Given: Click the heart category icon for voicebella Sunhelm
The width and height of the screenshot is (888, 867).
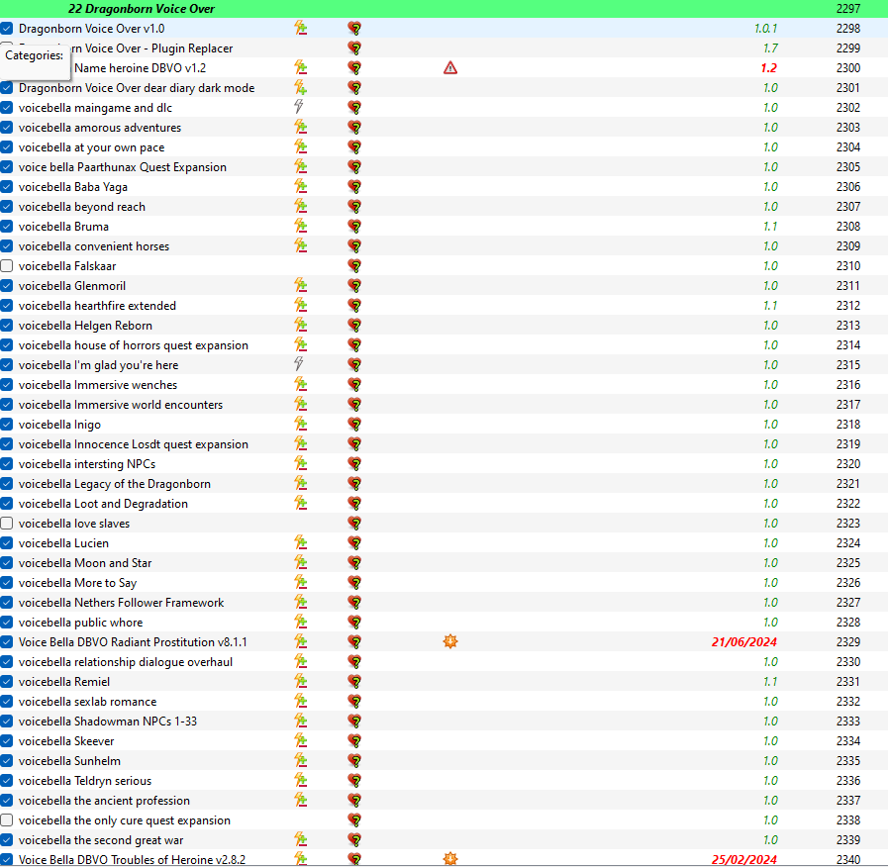Looking at the screenshot, I should [x=354, y=761].
